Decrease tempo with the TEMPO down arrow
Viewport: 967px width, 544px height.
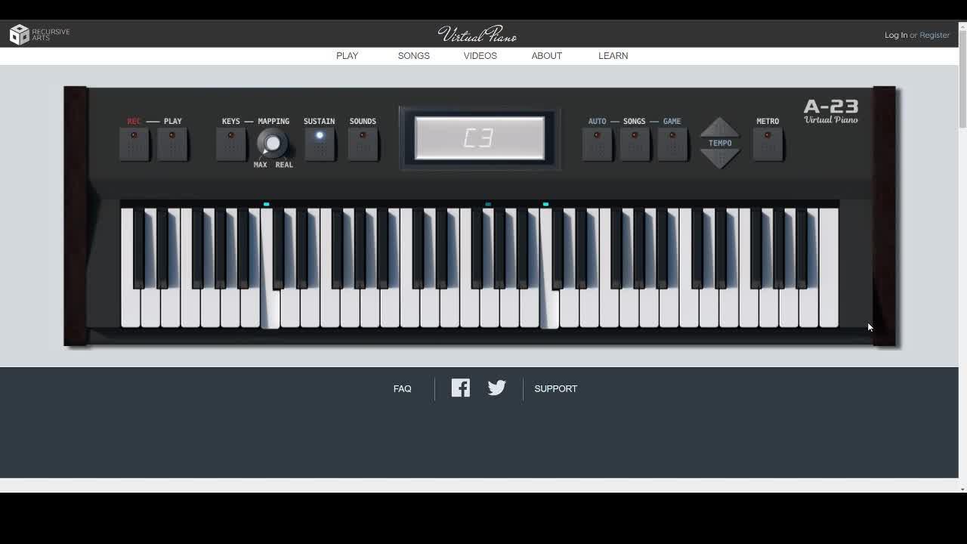(x=720, y=159)
